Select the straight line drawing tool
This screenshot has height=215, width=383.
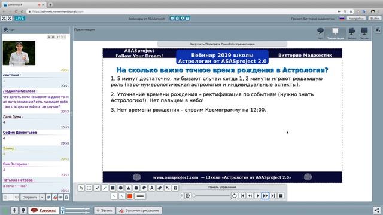[105, 188]
